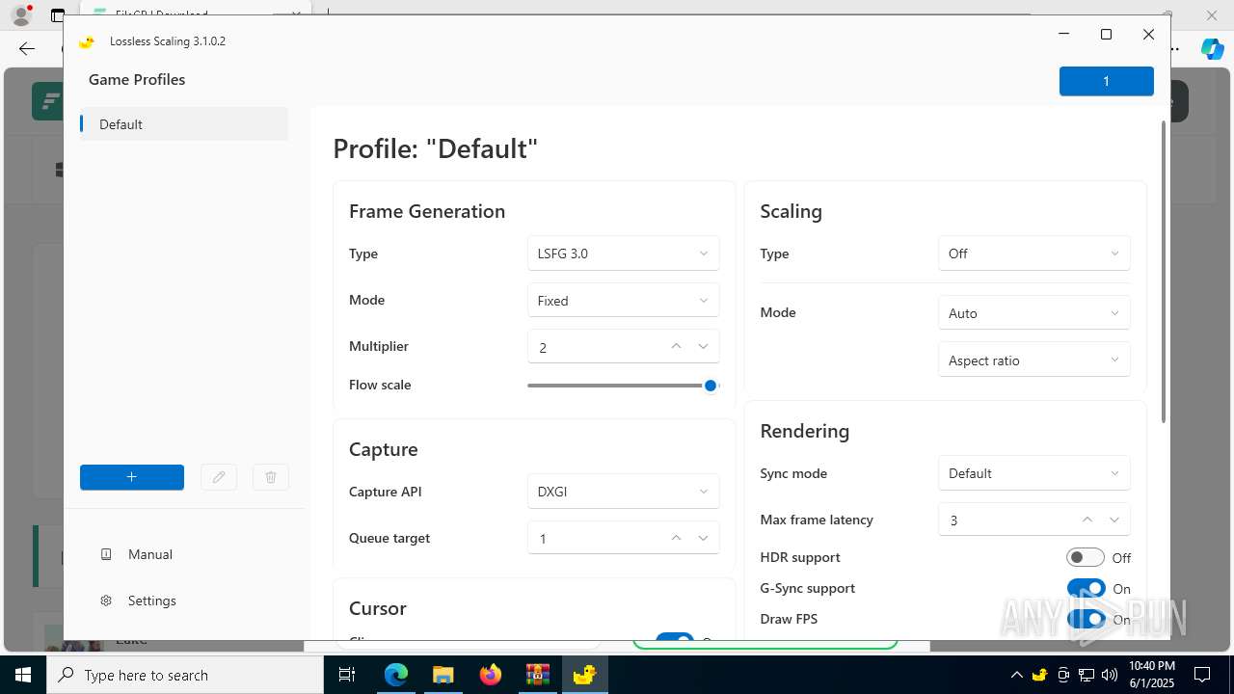Open WinRAR from the taskbar
Viewport: 1234px width, 694px height.
click(x=537, y=675)
